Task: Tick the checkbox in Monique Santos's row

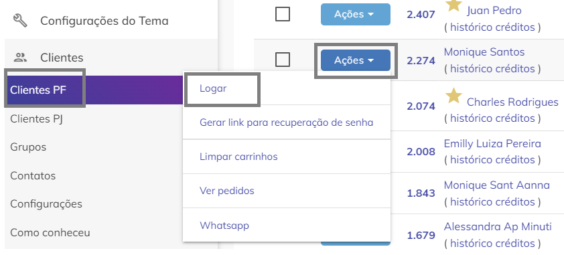Action: (x=283, y=60)
